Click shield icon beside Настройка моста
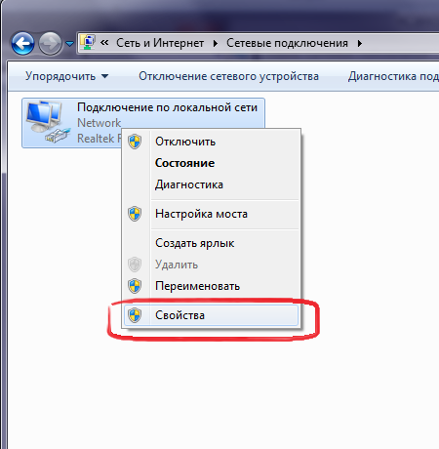439x449 pixels. pos(135,214)
